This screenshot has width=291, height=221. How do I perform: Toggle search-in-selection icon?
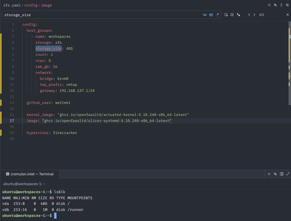[238, 15]
